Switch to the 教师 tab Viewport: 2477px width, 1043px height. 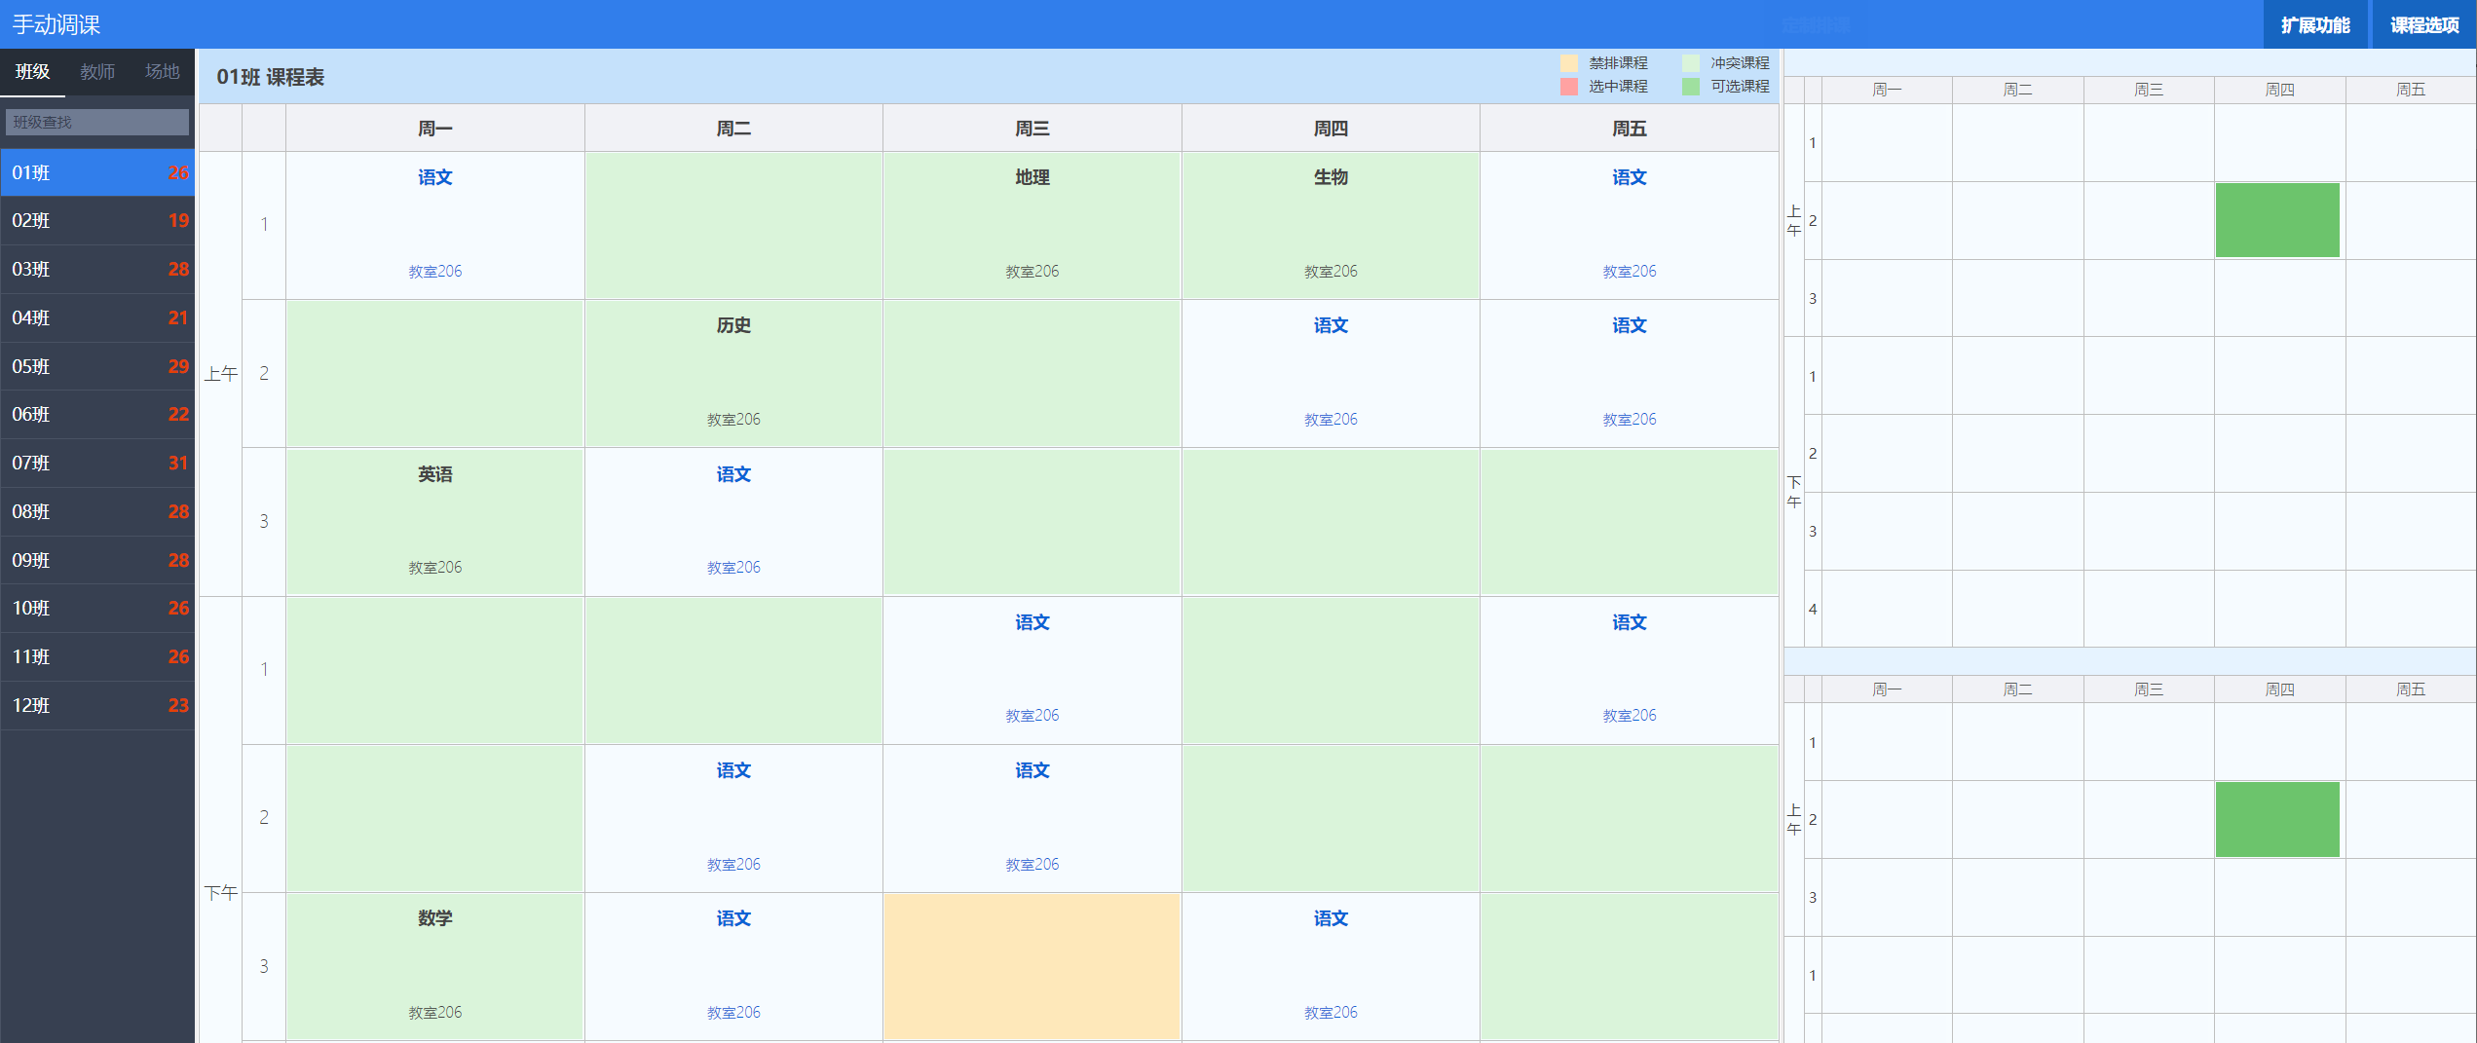click(x=97, y=72)
